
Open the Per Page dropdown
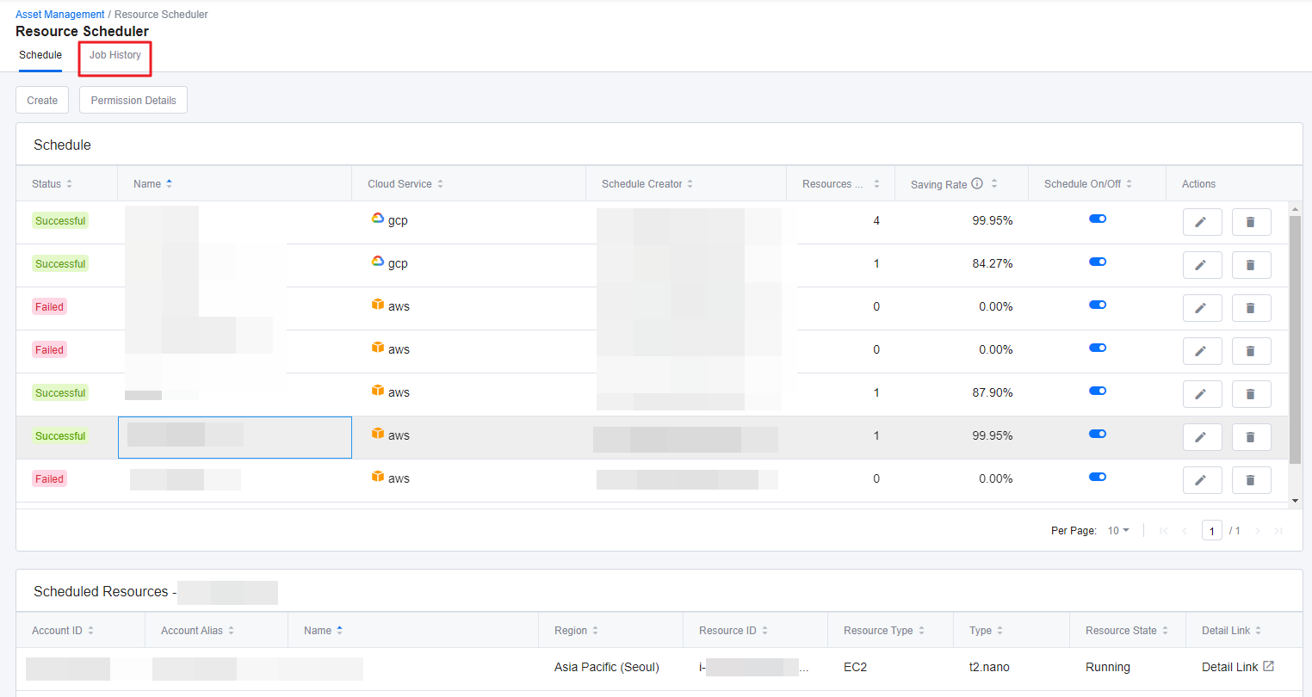pyautogui.click(x=1118, y=531)
